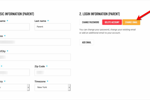Click the password and email help text paragraph
The width and height of the screenshot is (150, 100).
[107, 31]
